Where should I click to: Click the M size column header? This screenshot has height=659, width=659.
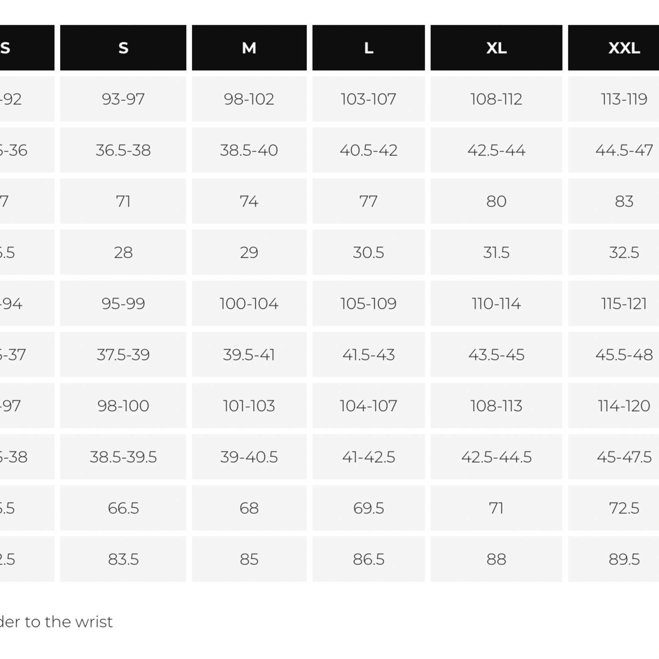[x=249, y=48]
